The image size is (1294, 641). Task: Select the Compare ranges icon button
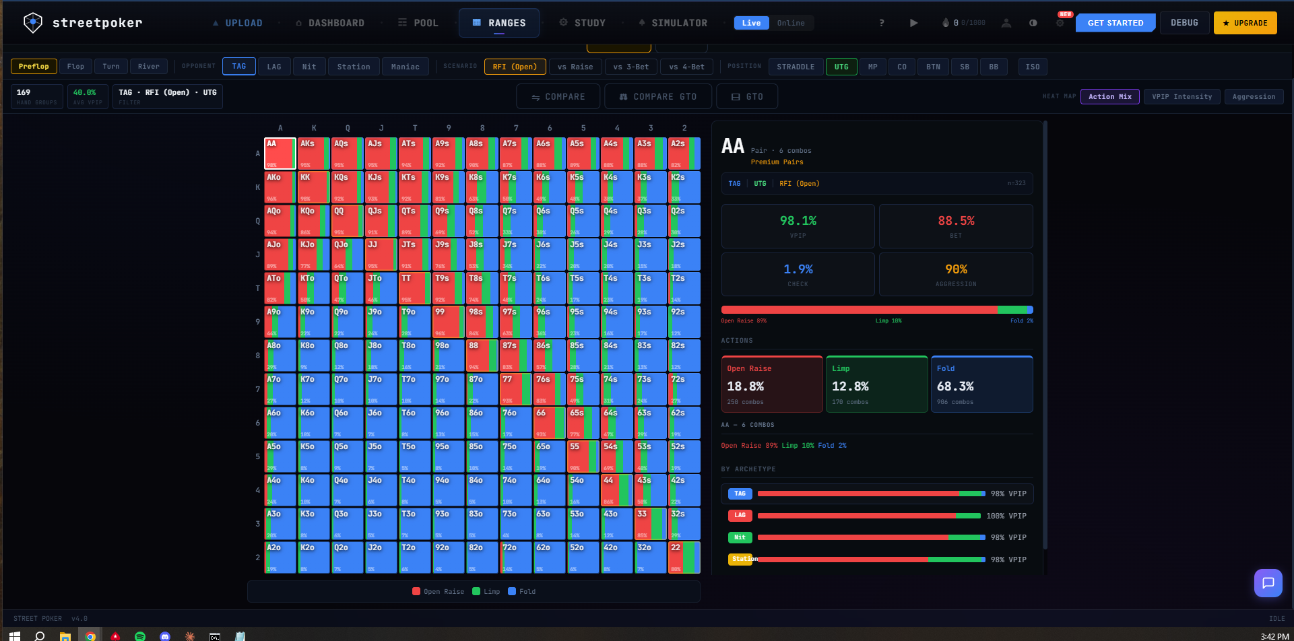point(558,96)
